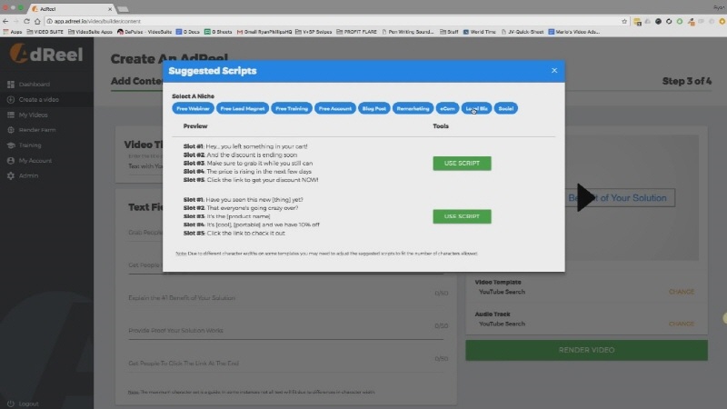This screenshot has width=727, height=409.
Task: Select the Local Biz niche
Action: [476, 108]
